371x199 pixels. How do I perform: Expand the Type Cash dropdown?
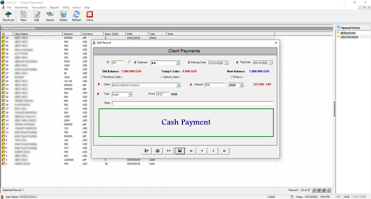[130, 94]
